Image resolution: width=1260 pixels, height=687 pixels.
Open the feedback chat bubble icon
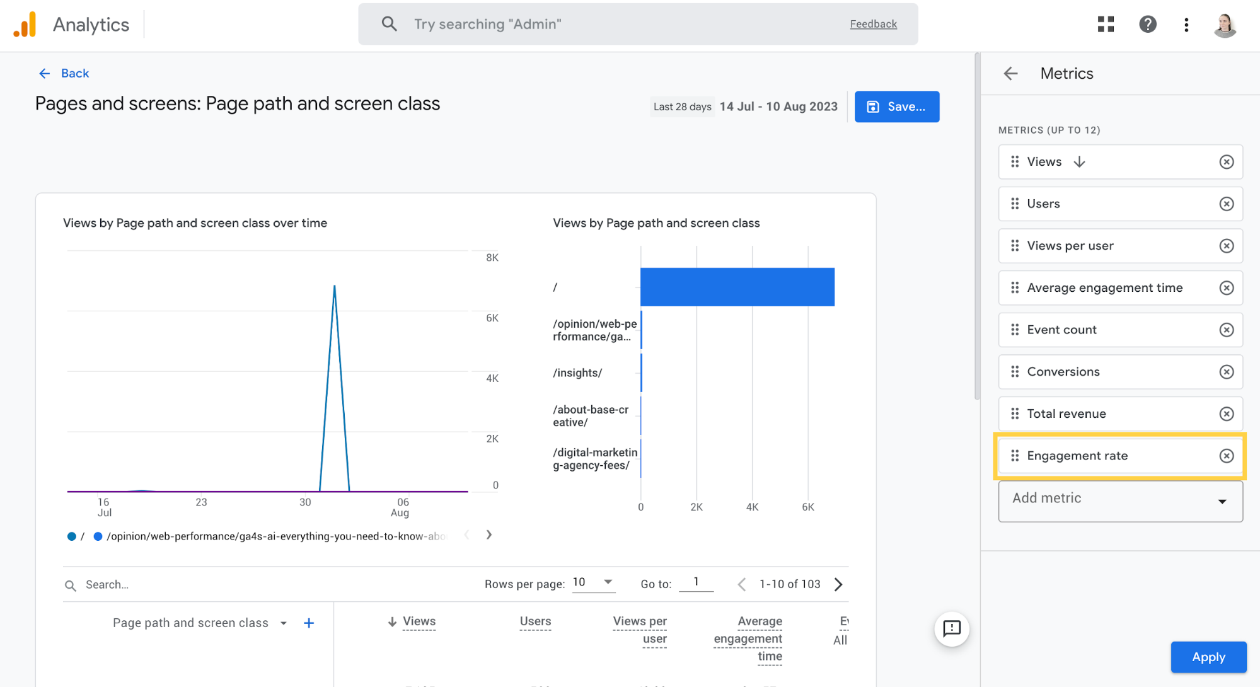(952, 628)
